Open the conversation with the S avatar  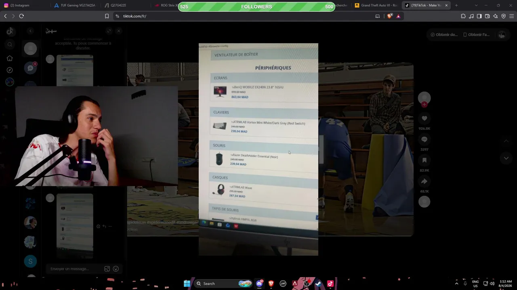point(30,261)
